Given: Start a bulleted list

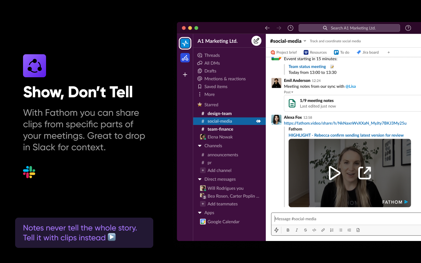Looking at the screenshot, I should click(341, 230).
